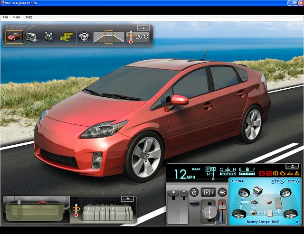Select the red car exterior view

pyautogui.click(x=14, y=37)
